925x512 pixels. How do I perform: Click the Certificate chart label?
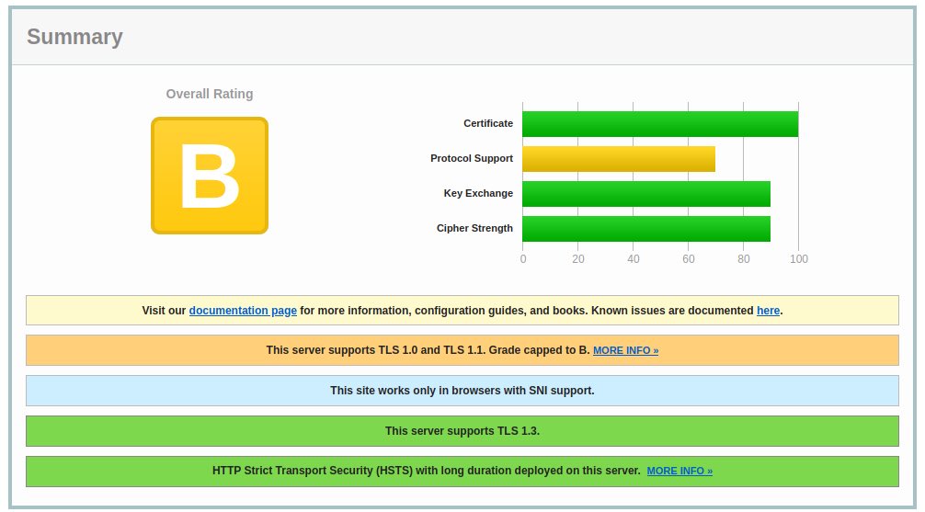tap(488, 123)
